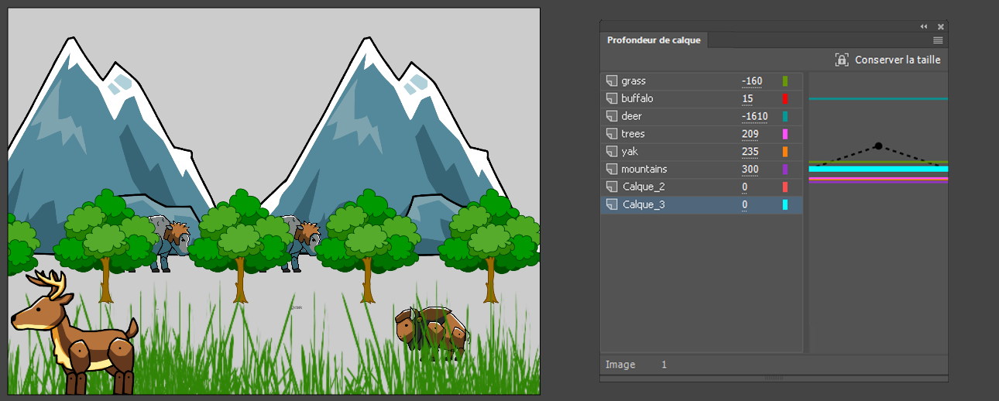The width and height of the screenshot is (999, 401).
Task: Close the layer depth panel
Action: (941, 26)
